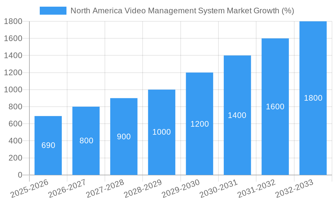Viewport: 334px width, 200px height.
Task: Click the y-axis tick label 1800
Action: [x=13, y=21]
